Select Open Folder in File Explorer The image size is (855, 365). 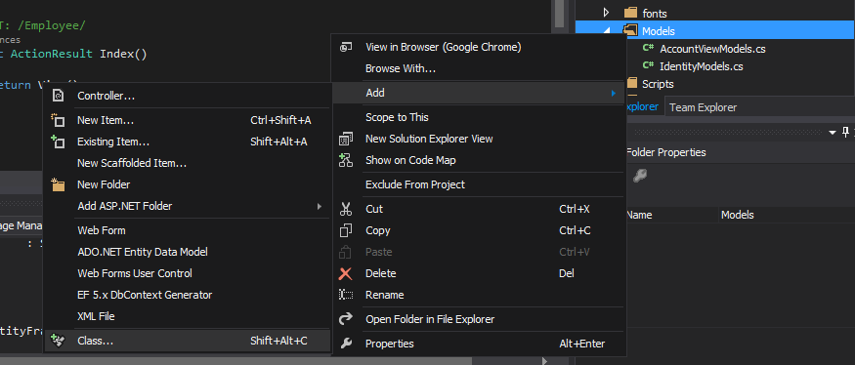[430, 319]
